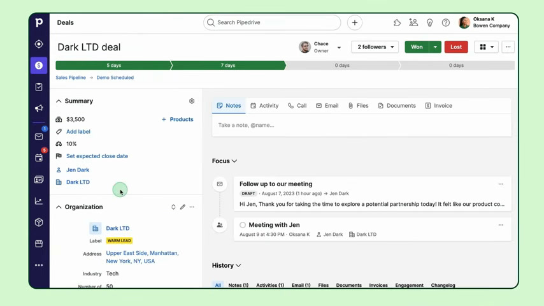Click the Take a note text field
Image resolution: width=544 pixels, height=306 pixels.
coord(362,125)
